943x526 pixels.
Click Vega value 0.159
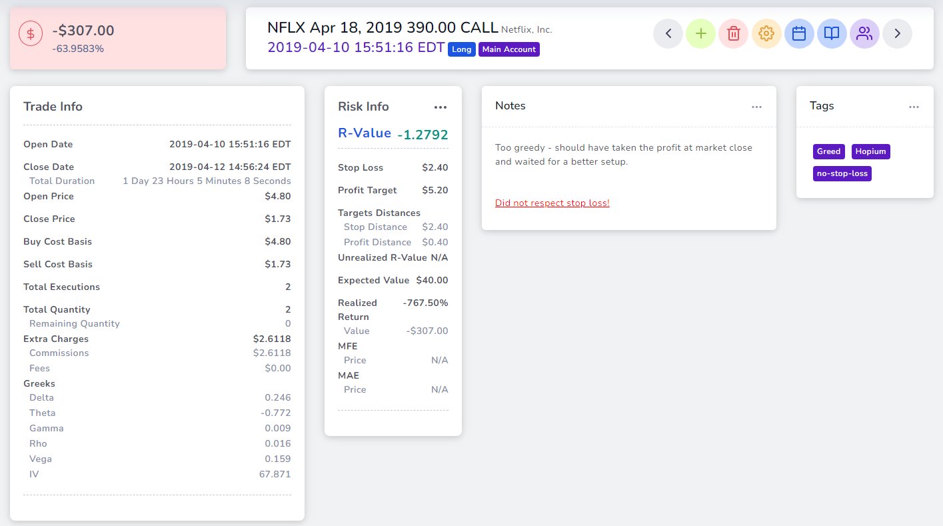coord(278,459)
